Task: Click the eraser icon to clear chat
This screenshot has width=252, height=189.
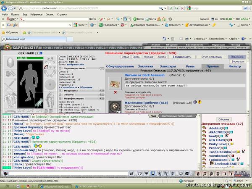Action: pos(139,174)
